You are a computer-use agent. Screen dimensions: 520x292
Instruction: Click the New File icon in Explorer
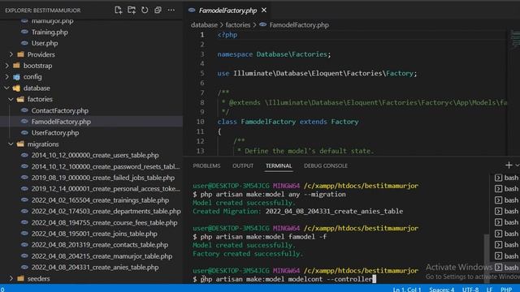coord(119,11)
